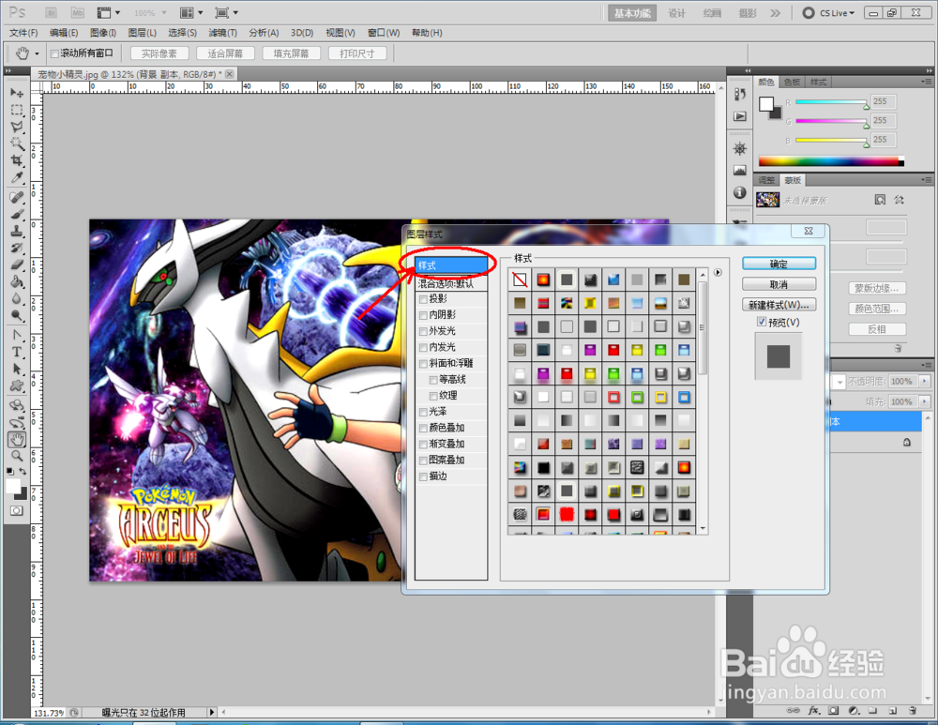
Task: Open the Hand tool preset picker arrow
Action: (x=37, y=53)
